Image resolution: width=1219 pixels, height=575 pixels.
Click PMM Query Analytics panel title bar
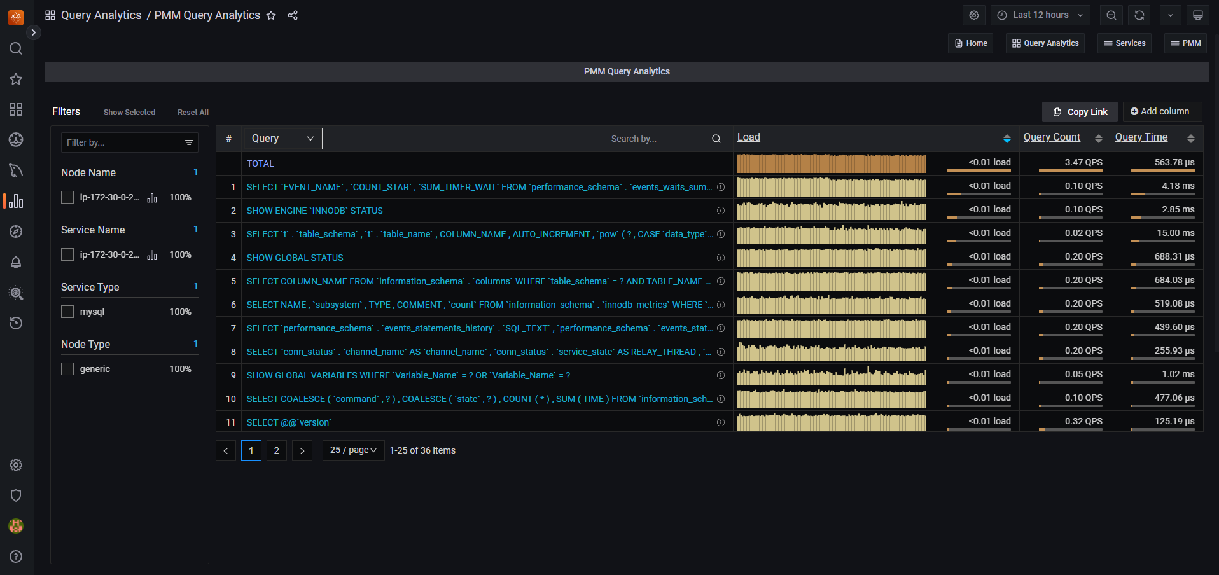(x=627, y=72)
